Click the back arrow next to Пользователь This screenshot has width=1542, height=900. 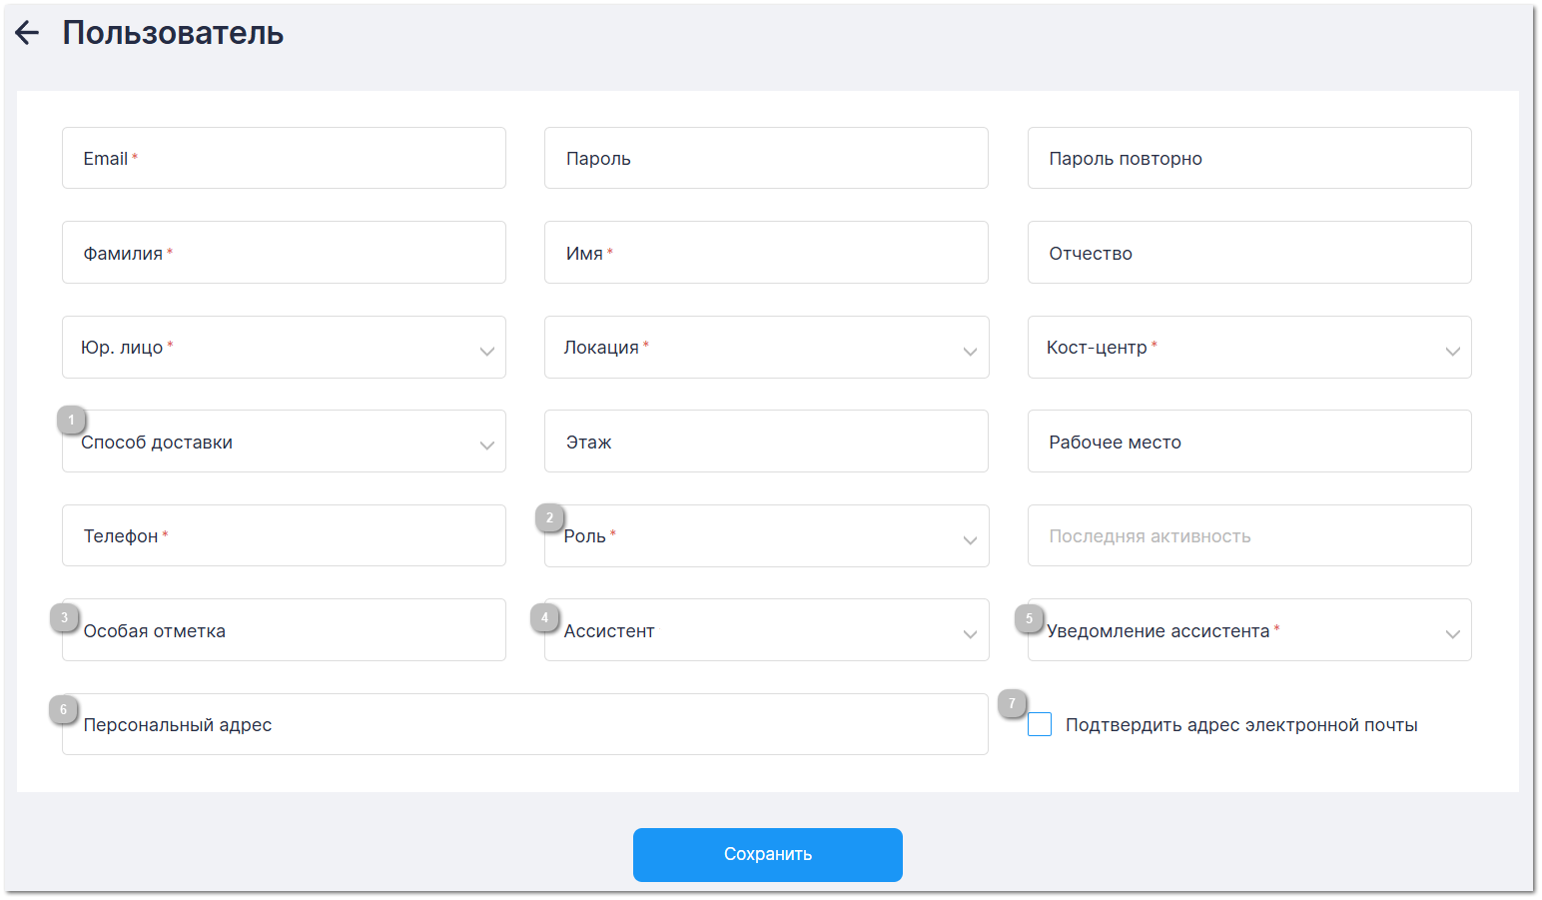[27, 33]
